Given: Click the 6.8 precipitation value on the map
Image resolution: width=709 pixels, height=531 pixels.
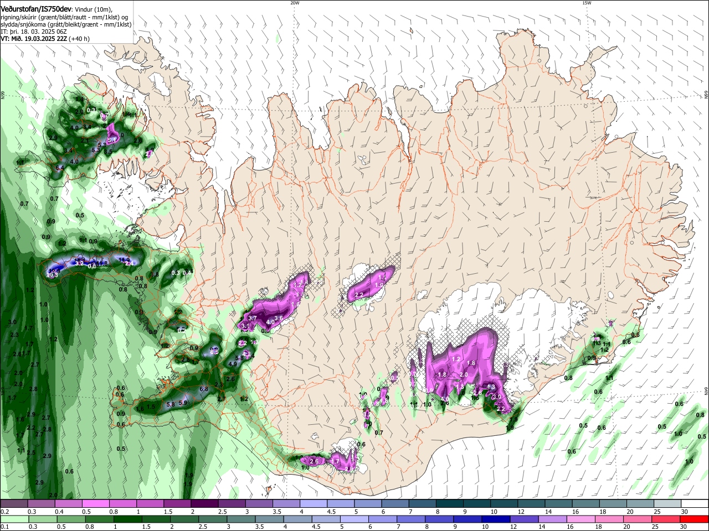Looking at the screenshot, I should click(203, 389).
